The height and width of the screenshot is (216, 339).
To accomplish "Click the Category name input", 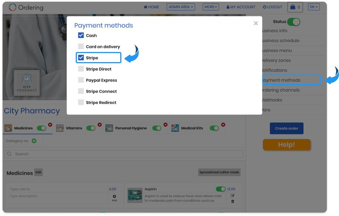I will pos(17,141).
